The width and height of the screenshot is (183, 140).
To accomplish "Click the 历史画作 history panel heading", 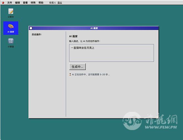I will point(37,35).
